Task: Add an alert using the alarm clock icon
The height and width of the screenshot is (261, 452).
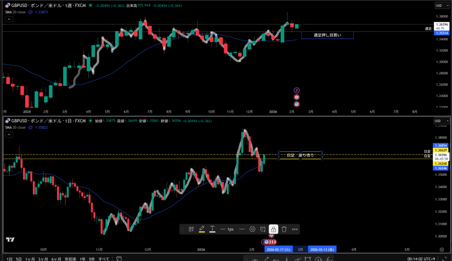Action: coord(263,229)
